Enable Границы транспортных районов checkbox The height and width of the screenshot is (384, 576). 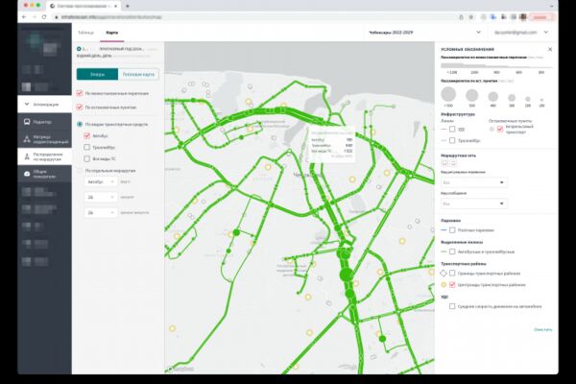(x=452, y=273)
